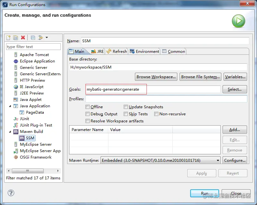Click the Filter configurations toolbar icon
This screenshot has height=205, width=257.
click(x=40, y=37)
